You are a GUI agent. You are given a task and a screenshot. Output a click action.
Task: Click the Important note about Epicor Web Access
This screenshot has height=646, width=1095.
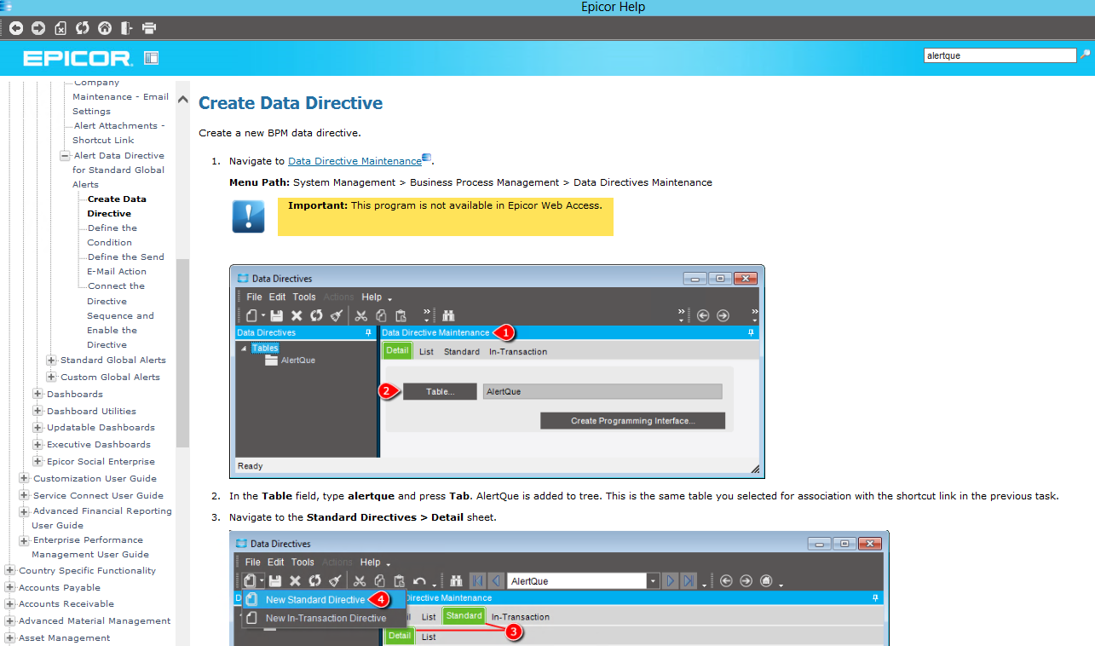click(x=445, y=216)
